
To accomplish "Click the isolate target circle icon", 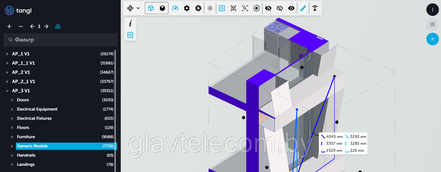I will 256,8.
